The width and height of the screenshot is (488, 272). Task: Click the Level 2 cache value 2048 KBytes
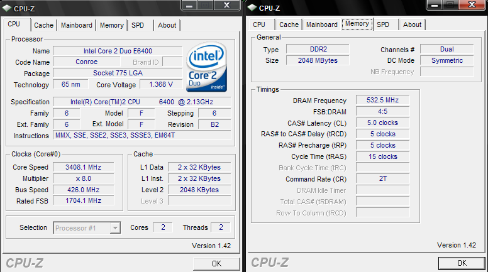[199, 190]
